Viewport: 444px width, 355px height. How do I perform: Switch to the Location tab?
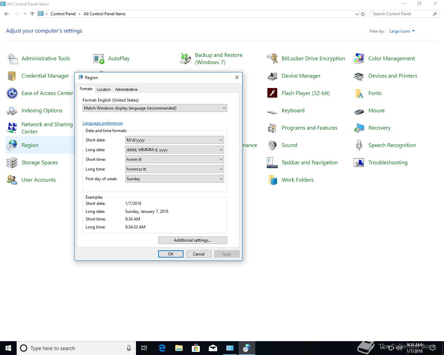[104, 89]
